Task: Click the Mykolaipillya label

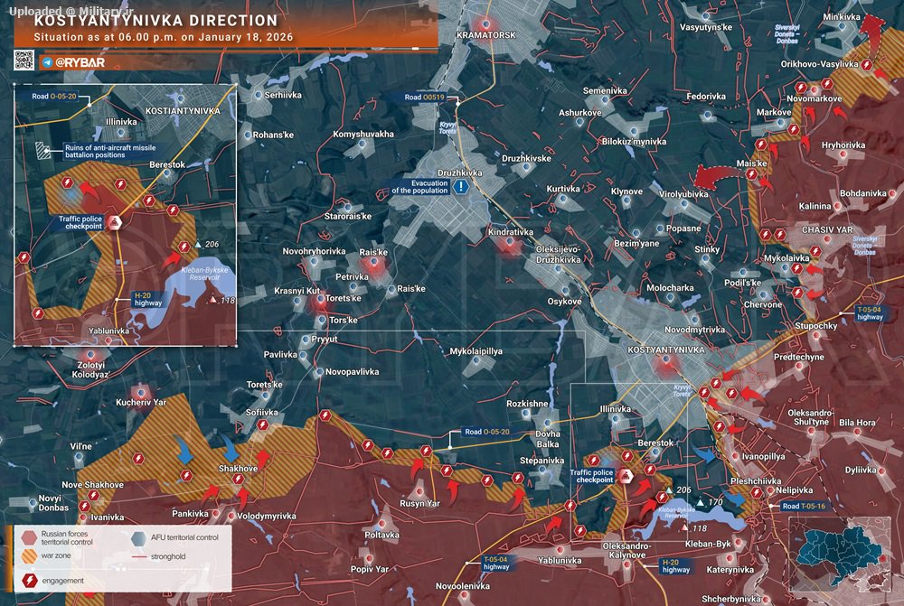Action: [x=476, y=351]
